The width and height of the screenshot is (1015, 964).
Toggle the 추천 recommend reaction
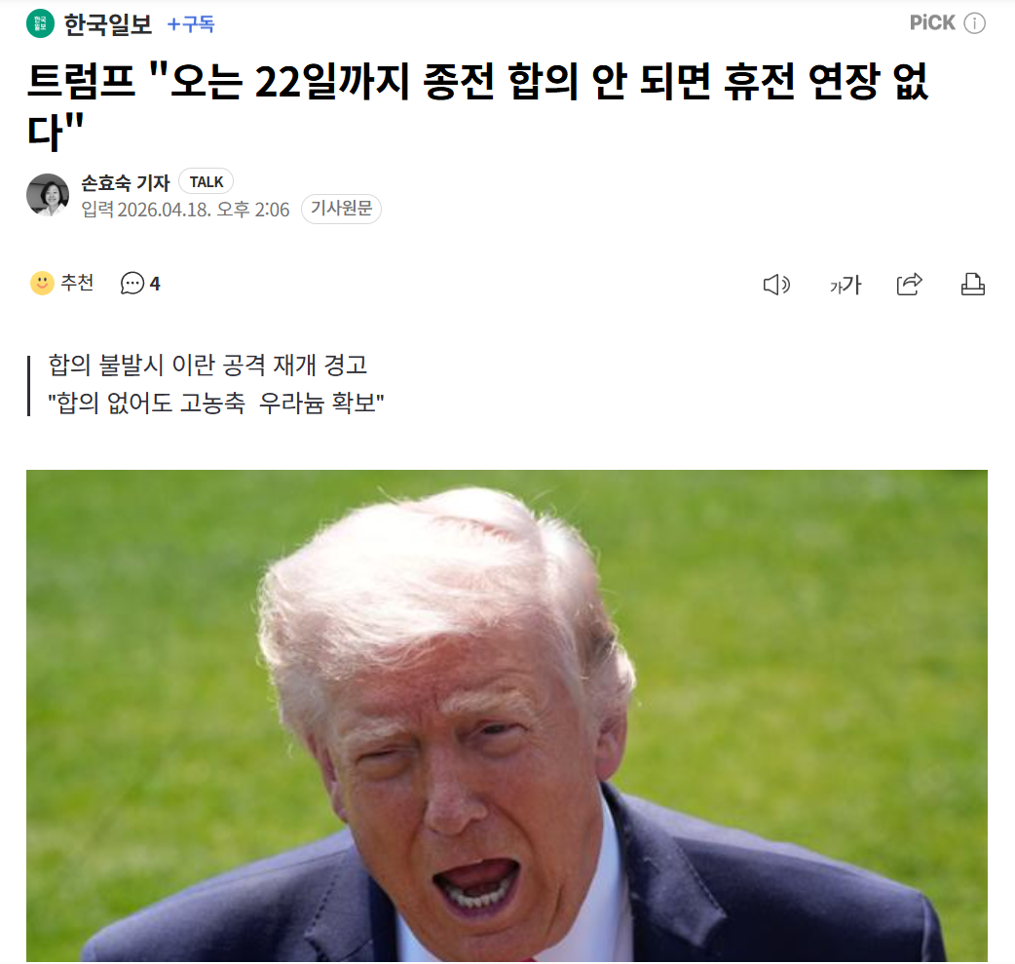pos(62,283)
